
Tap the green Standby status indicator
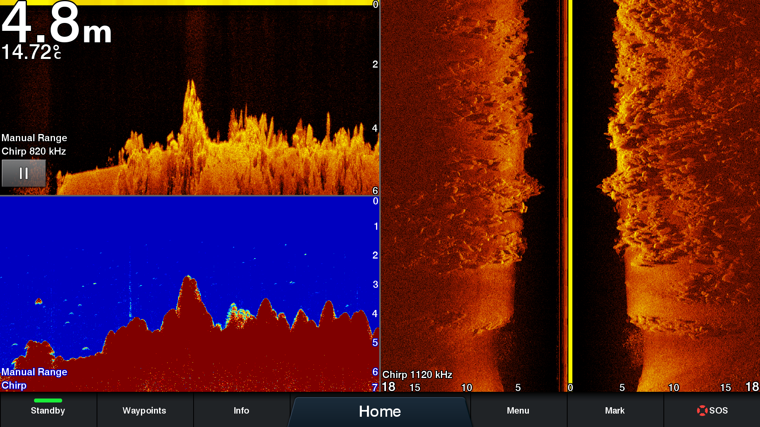point(47,400)
